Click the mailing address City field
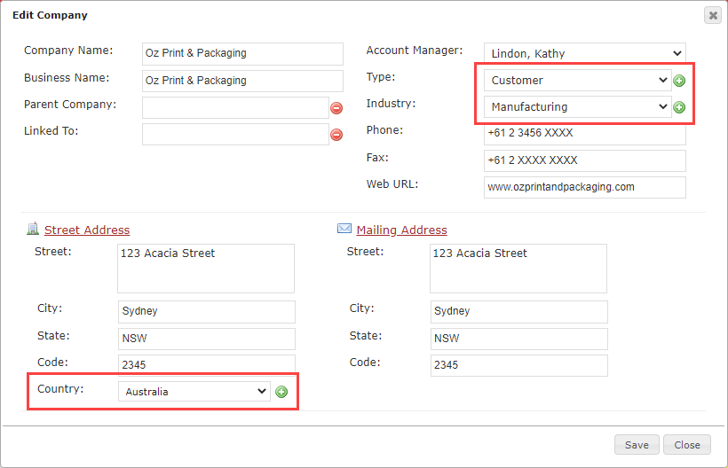The image size is (728, 468). click(518, 311)
